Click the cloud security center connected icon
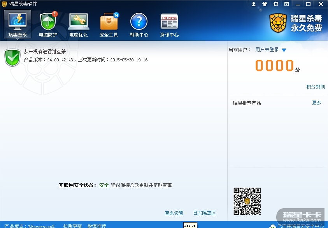The width and height of the screenshot is (328, 228). click(273, 226)
